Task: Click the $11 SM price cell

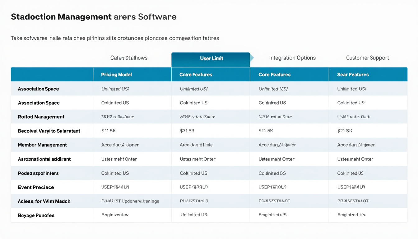Action: 266,131
